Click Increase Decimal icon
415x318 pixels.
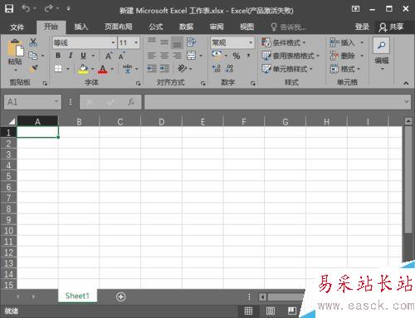tap(217, 68)
